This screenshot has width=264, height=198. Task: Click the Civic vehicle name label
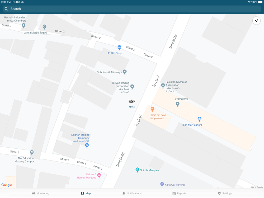132,107
